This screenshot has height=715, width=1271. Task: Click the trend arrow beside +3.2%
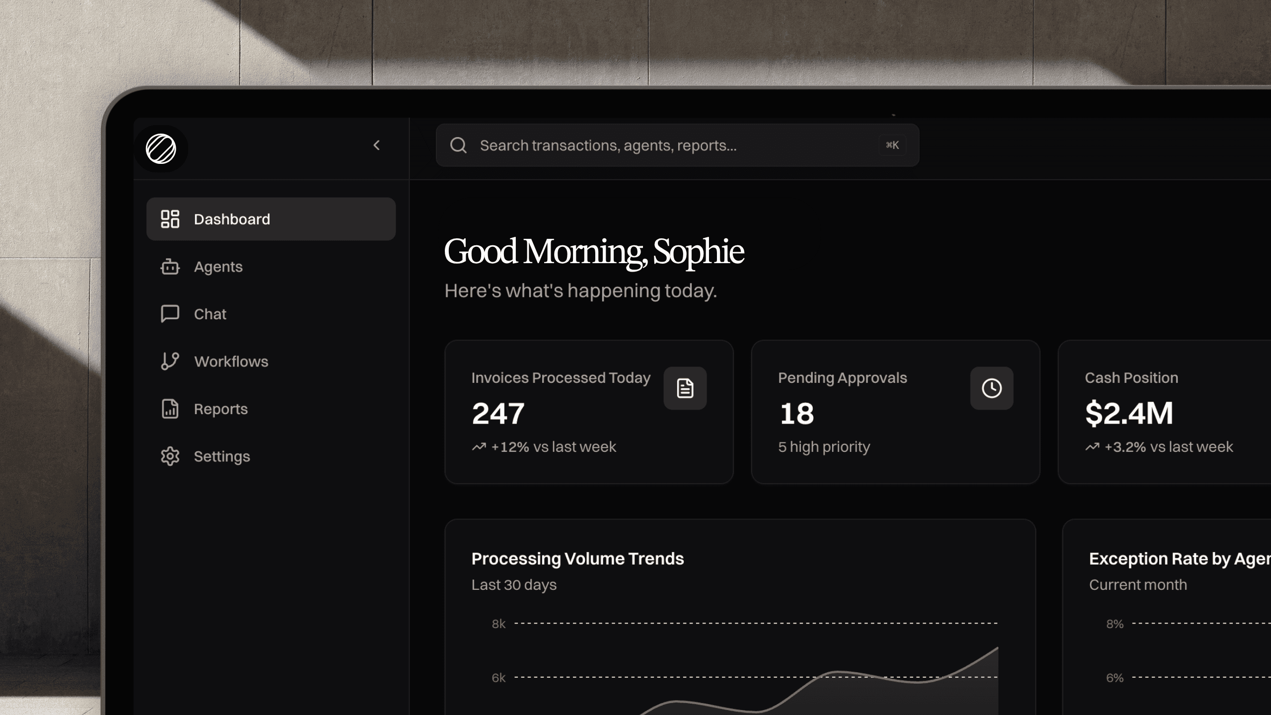coord(1092,447)
